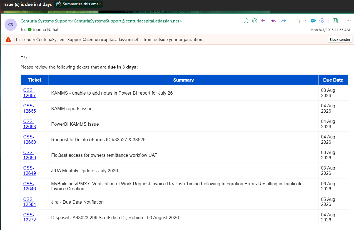The image size is (354, 230).
Task: Click the 06 Aug 2026 due date
Action: 328,186
